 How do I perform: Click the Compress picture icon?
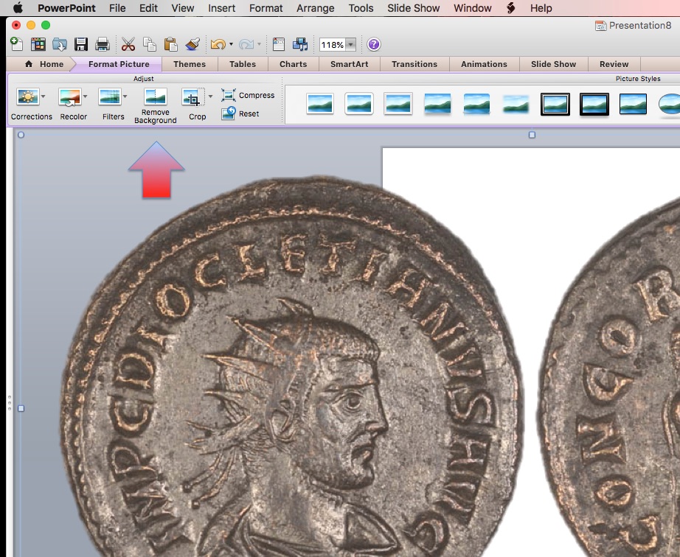229,95
